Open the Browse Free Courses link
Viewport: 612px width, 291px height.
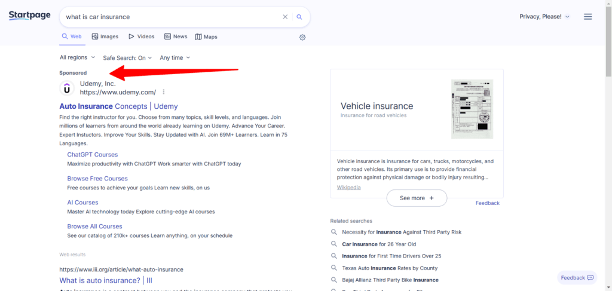pos(97,179)
